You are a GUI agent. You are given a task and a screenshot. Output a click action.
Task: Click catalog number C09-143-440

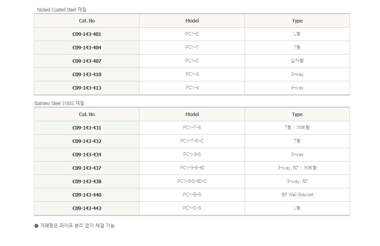coord(87,195)
